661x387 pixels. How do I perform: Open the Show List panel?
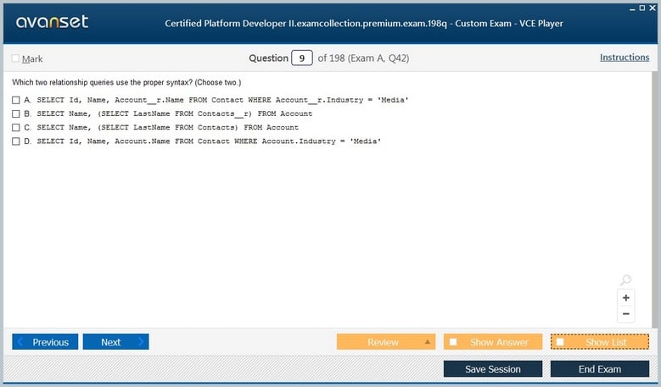click(x=599, y=342)
